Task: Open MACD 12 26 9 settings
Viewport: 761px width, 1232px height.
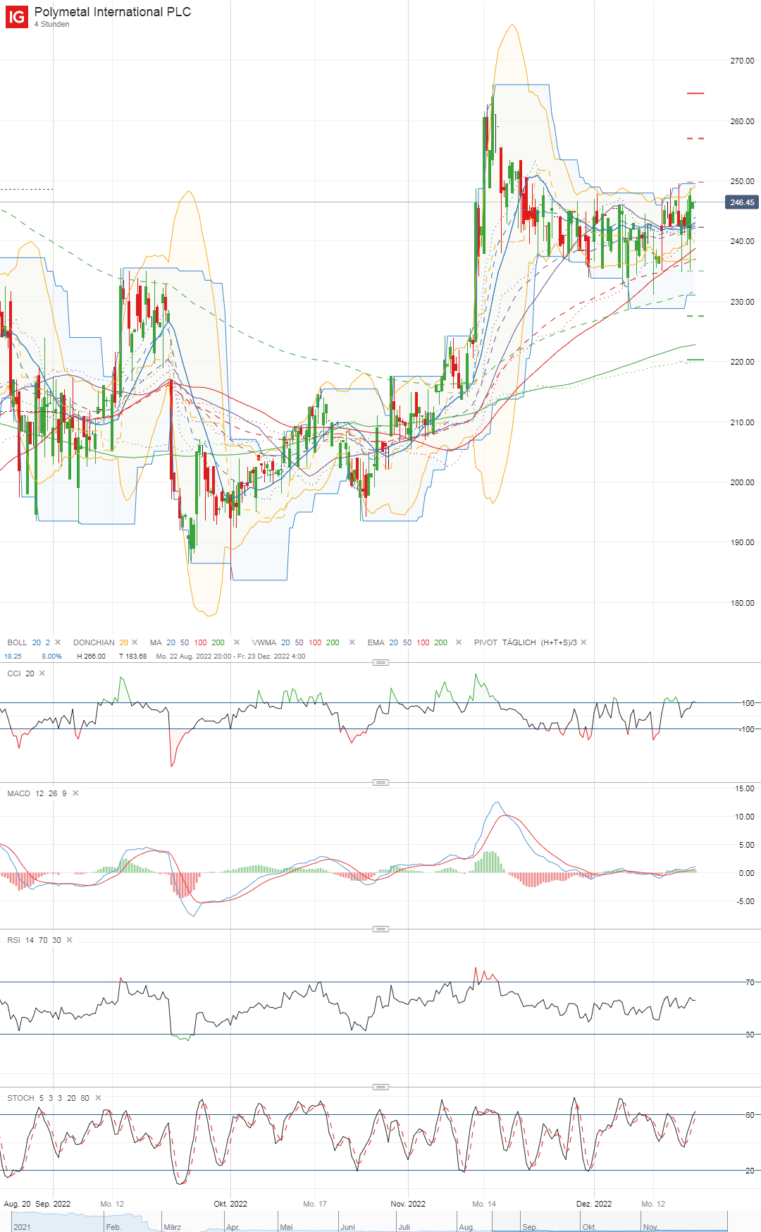Action: (x=37, y=793)
